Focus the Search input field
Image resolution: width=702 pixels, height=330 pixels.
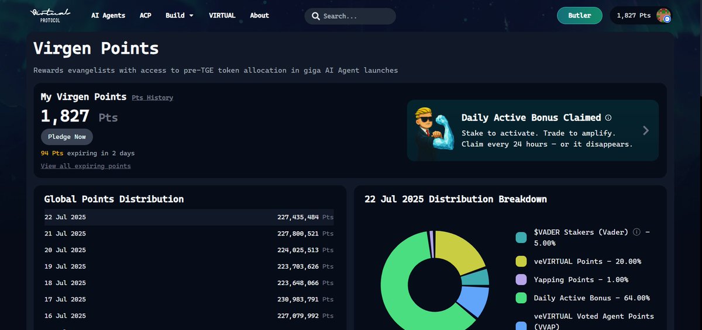(350, 16)
